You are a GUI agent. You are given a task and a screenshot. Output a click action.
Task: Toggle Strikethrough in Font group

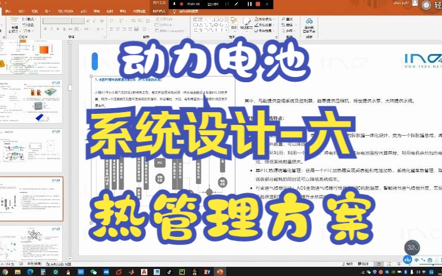[x=70, y=29]
